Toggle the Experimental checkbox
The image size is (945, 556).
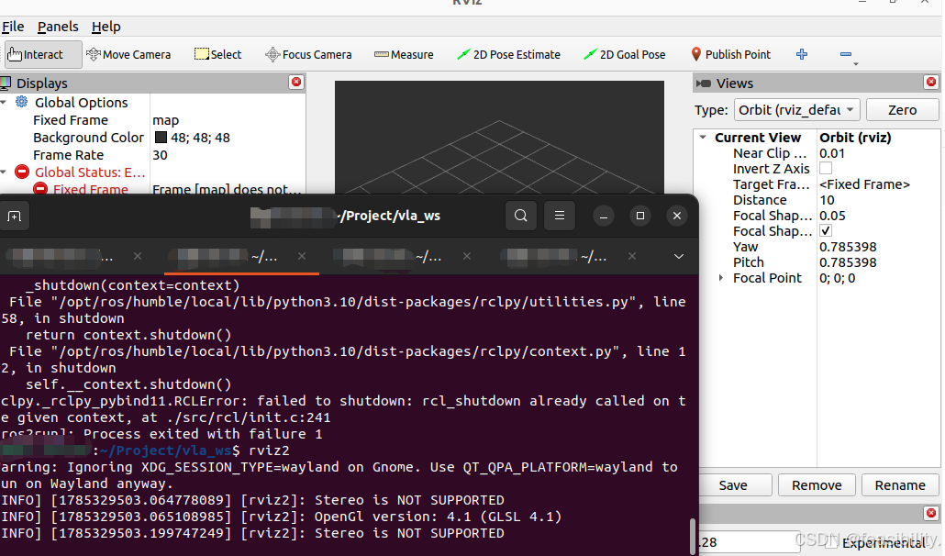click(832, 542)
